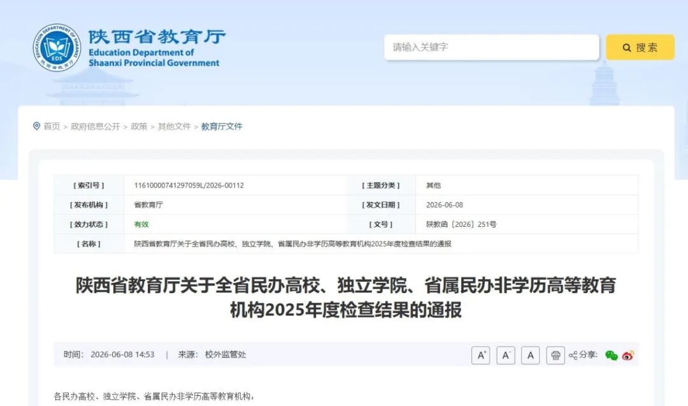Open the 首页 breadcrumb link
688x406 pixels.
pos(52,126)
